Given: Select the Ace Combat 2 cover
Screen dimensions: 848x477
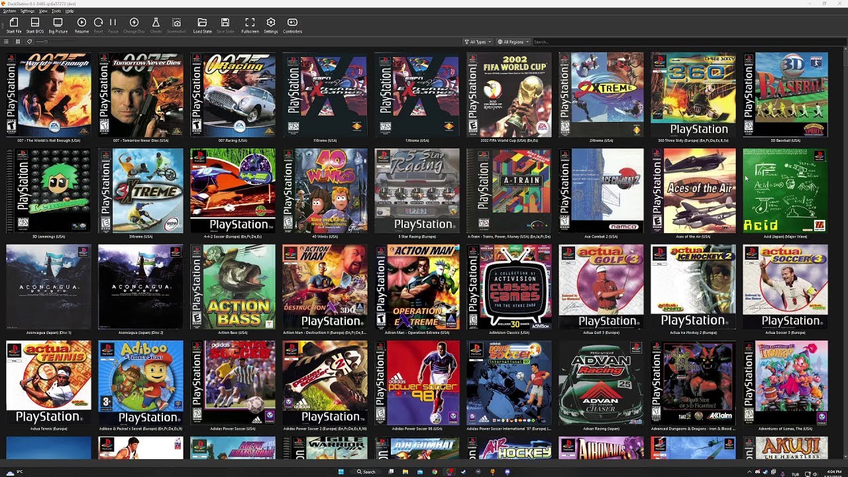Looking at the screenshot, I should (x=601, y=191).
